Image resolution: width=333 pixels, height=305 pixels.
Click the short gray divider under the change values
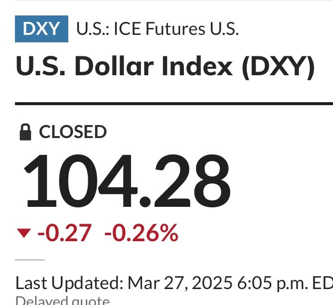30,260
